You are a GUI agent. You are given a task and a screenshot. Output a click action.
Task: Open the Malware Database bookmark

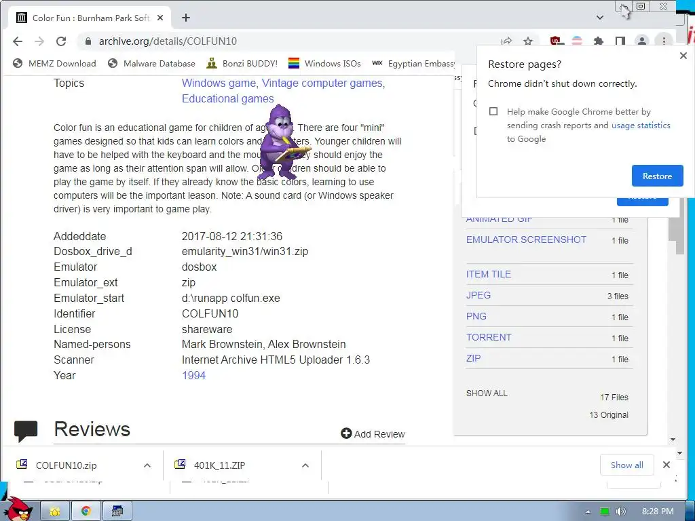click(x=151, y=63)
